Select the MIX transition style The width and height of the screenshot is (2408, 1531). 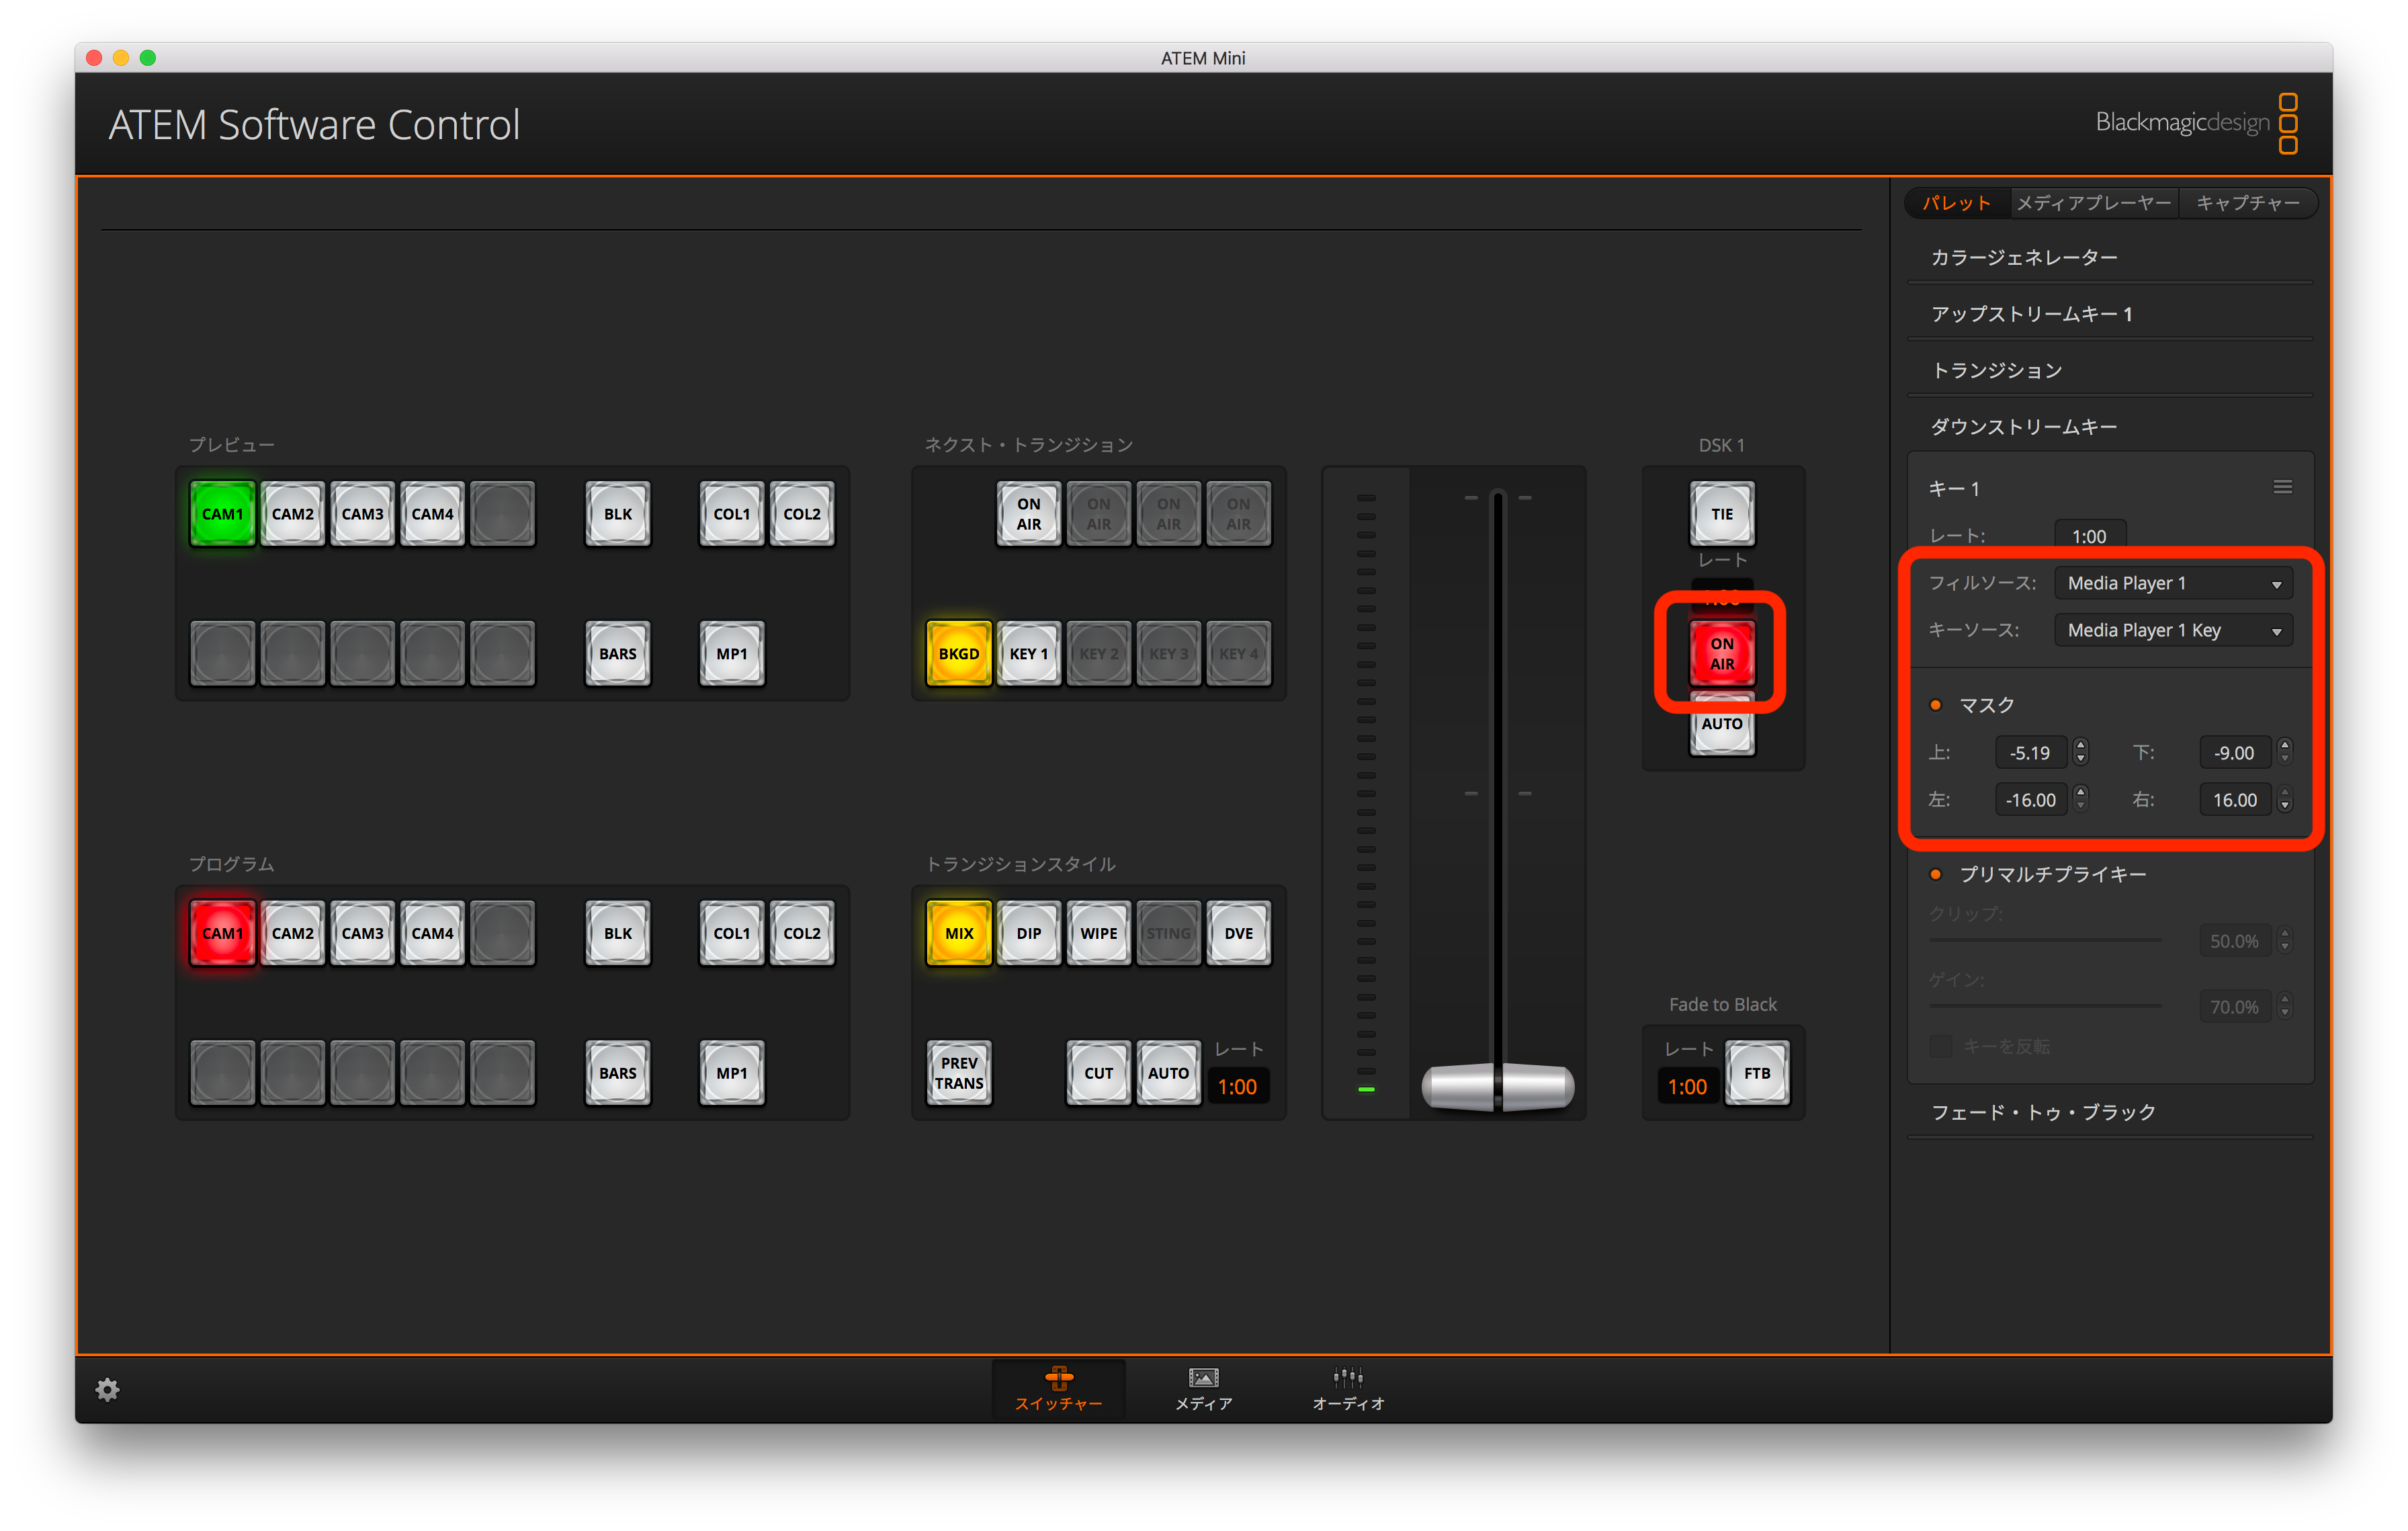(958, 933)
